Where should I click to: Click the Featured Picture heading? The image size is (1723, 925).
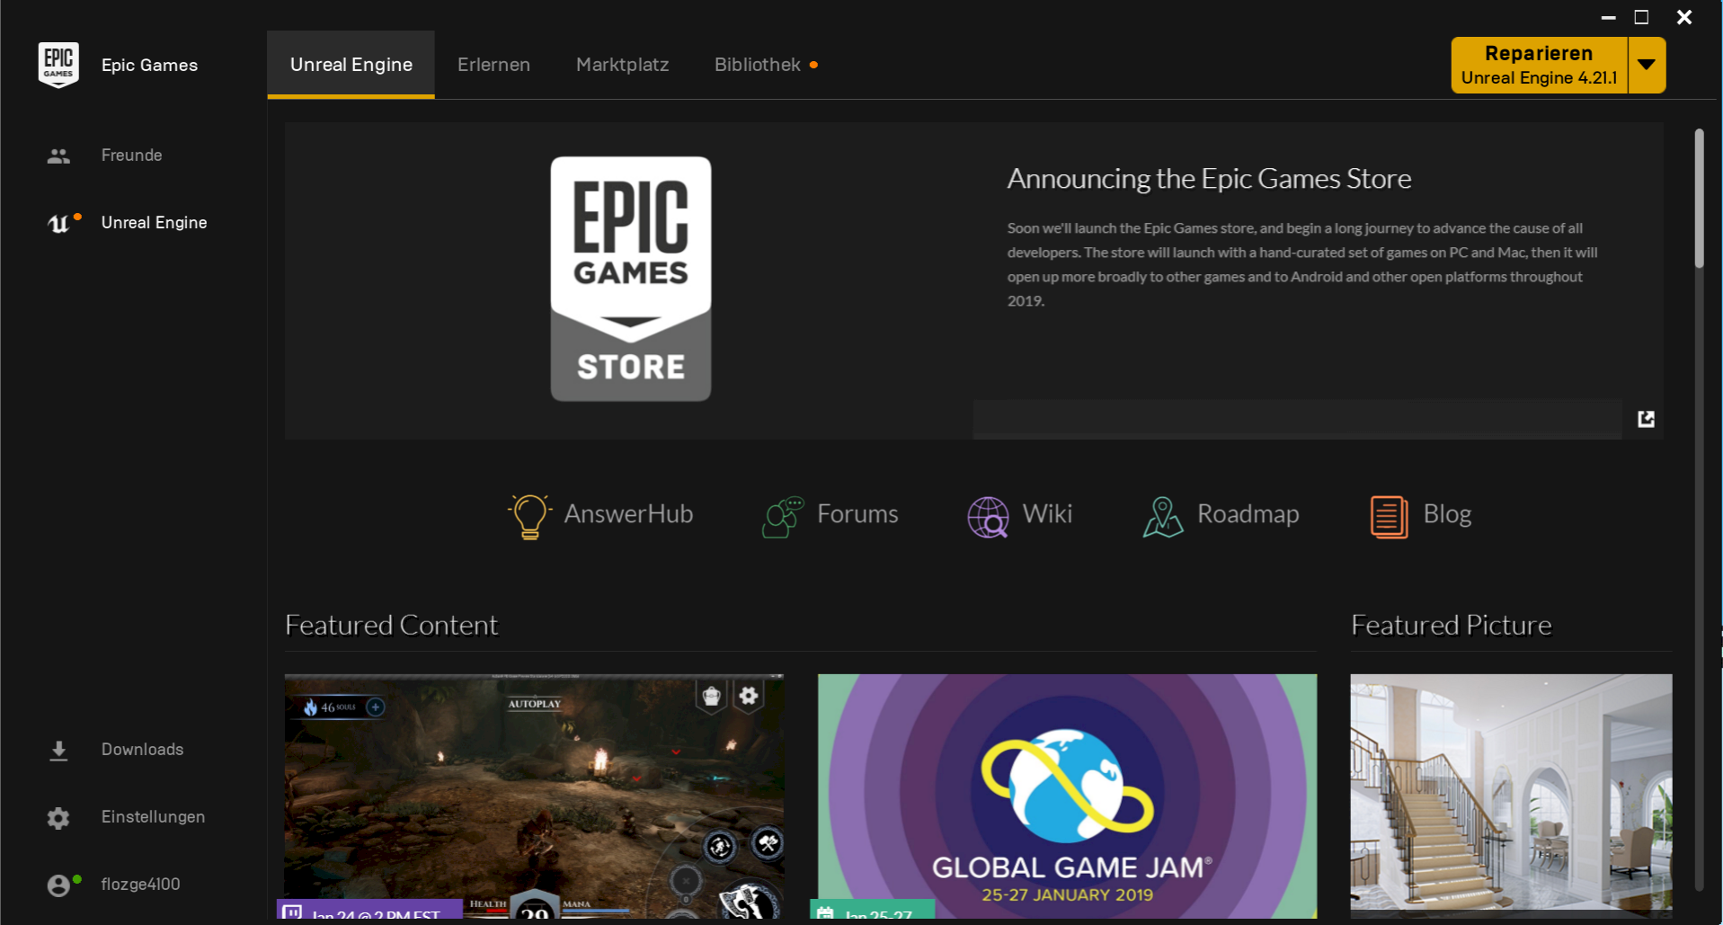point(1451,626)
